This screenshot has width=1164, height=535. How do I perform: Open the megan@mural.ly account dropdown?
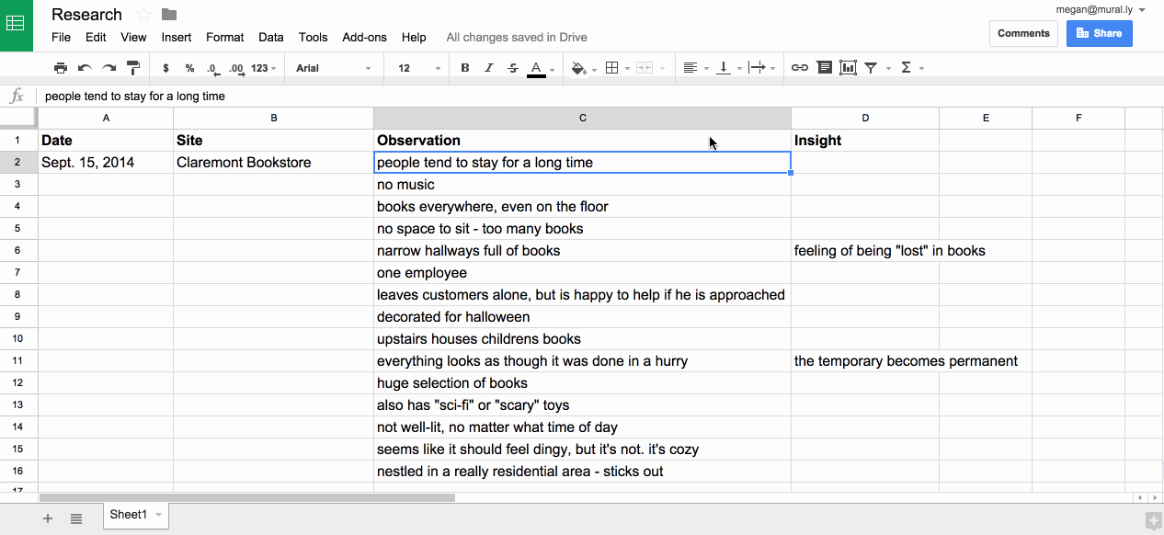click(1101, 9)
